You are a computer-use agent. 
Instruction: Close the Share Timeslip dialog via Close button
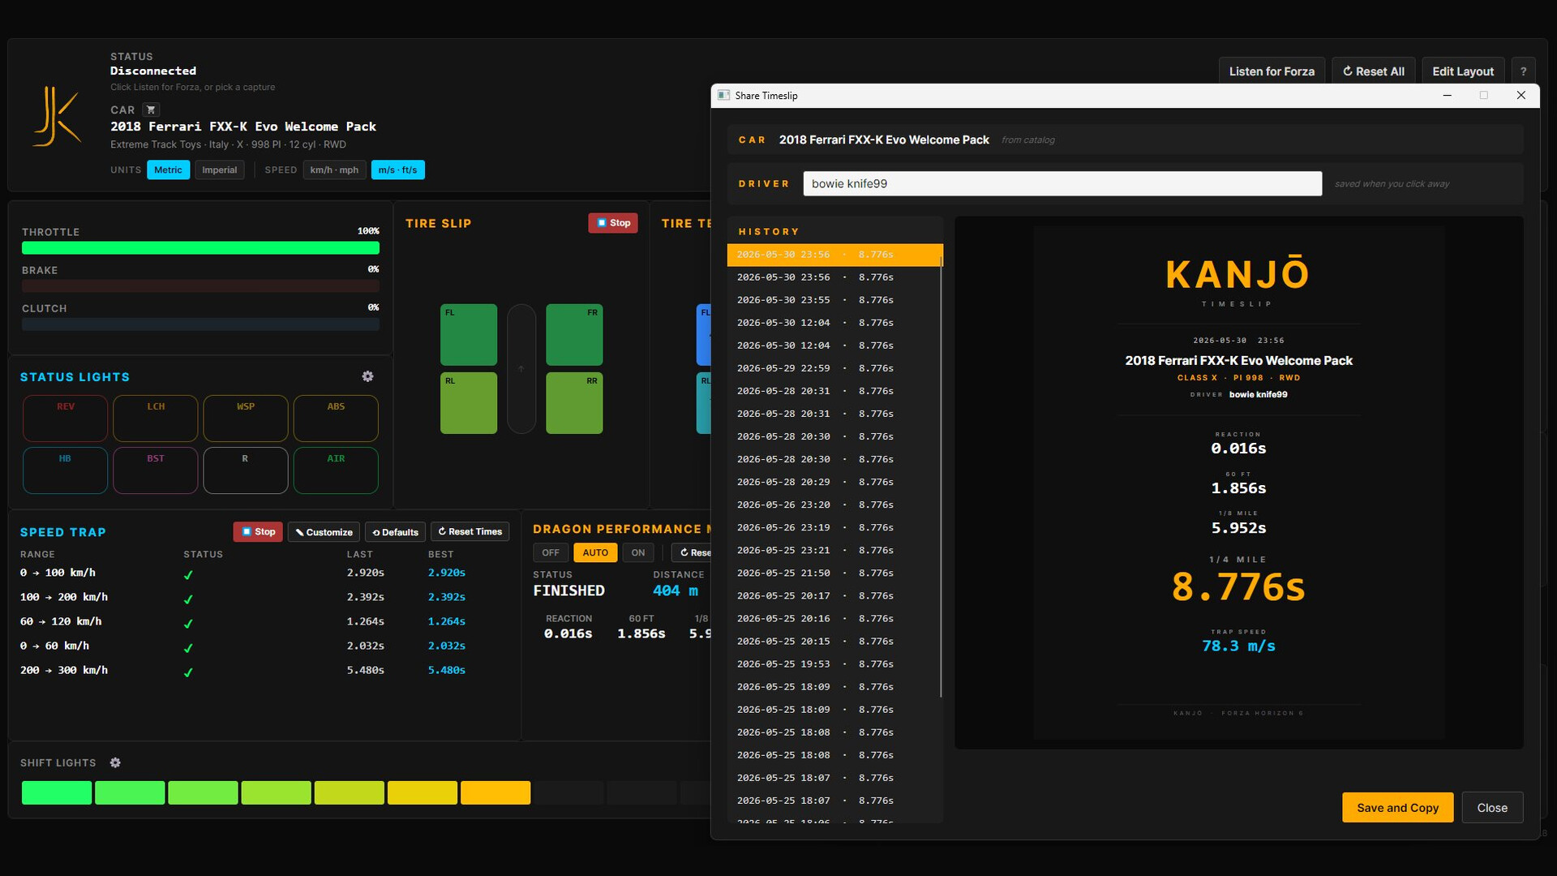point(1492,807)
